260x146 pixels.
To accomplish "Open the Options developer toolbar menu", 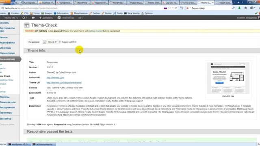I will 147,13.
